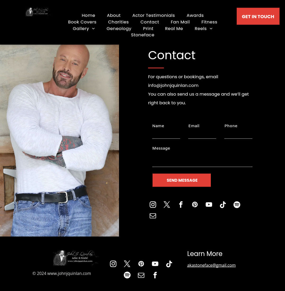Open the footer envelope email icon
This screenshot has width=285, height=291.
(141, 275)
